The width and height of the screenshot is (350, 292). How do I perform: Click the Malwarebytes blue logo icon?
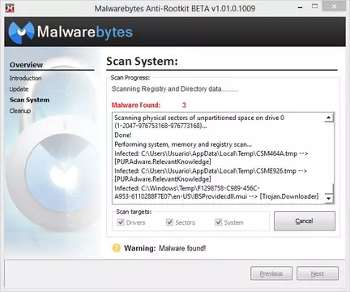[x=21, y=32]
